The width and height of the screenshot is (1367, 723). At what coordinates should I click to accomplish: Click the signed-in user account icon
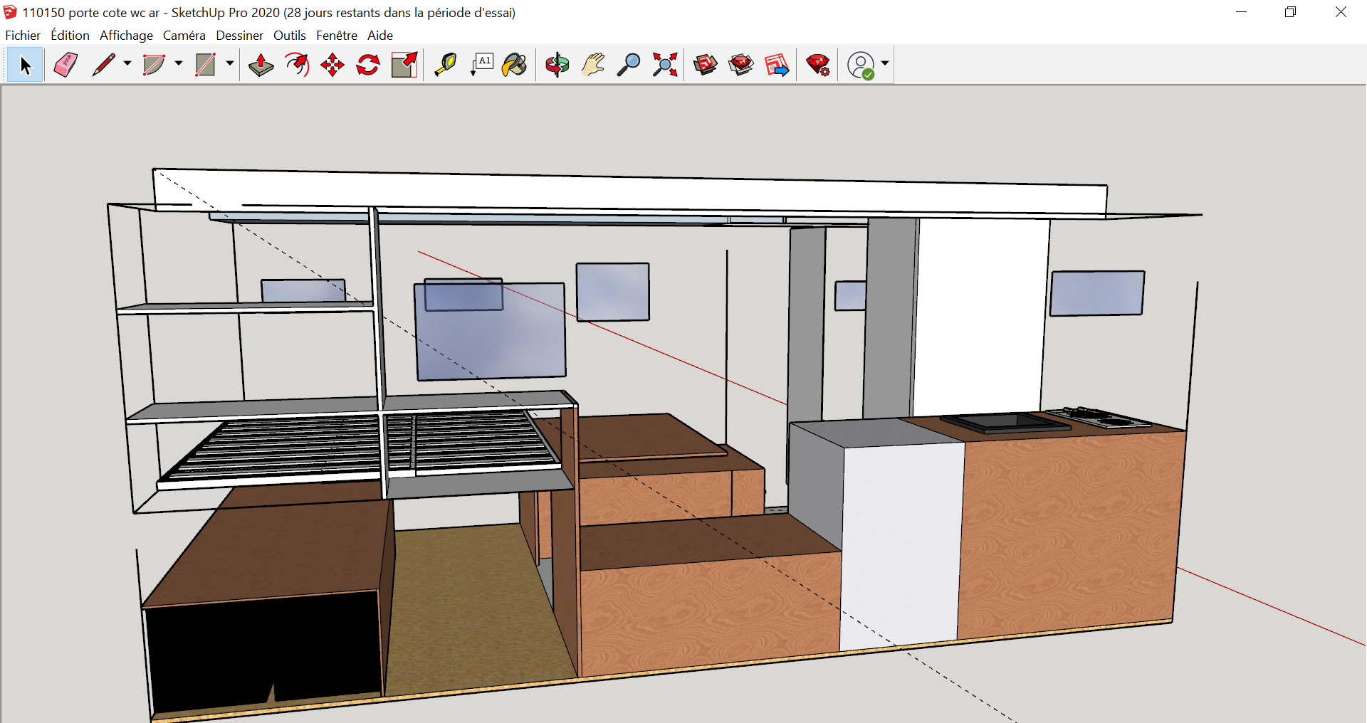coord(861,65)
